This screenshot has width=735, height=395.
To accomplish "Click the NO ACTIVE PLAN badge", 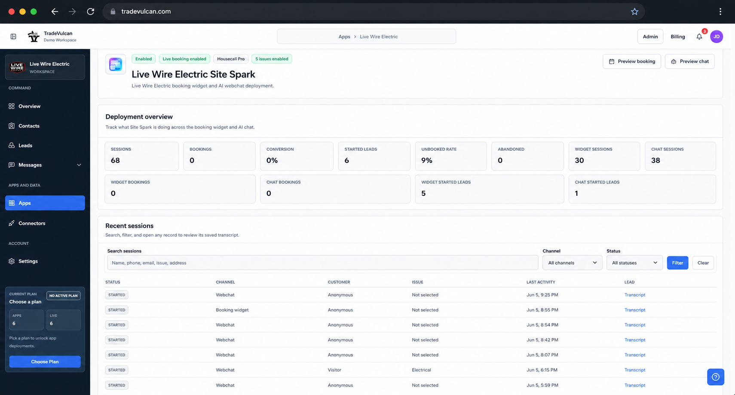I will click(63, 296).
